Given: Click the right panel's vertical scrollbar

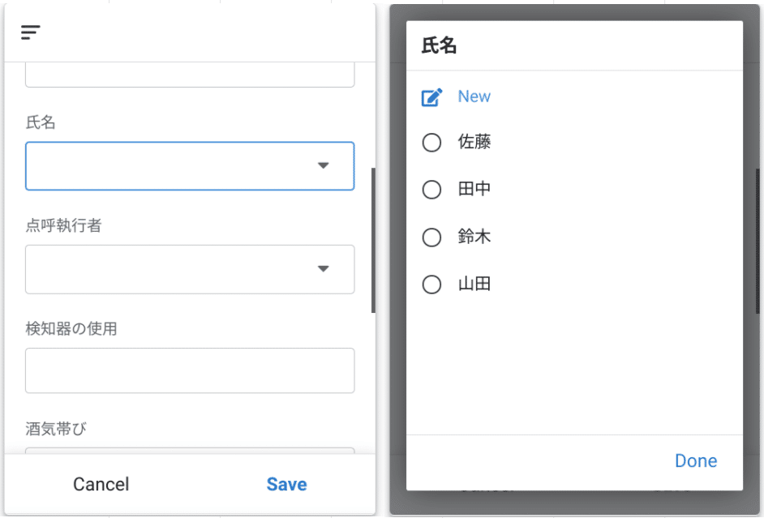Looking at the screenshot, I should click(x=758, y=241).
